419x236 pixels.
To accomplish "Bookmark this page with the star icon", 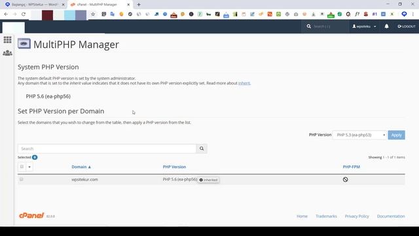I will [93, 14].
